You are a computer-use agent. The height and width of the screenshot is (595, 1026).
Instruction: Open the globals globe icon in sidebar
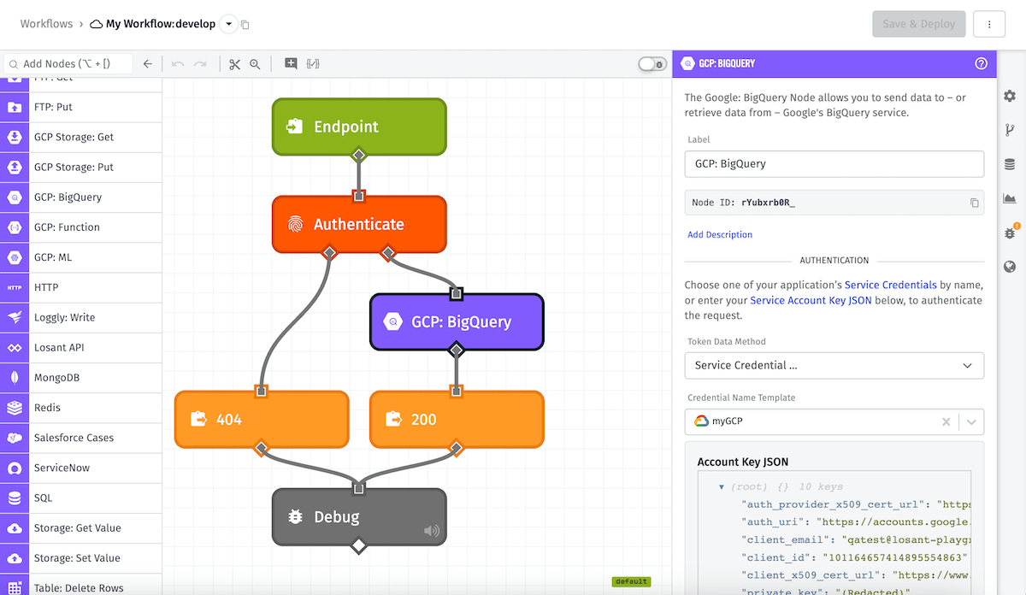point(1010,267)
